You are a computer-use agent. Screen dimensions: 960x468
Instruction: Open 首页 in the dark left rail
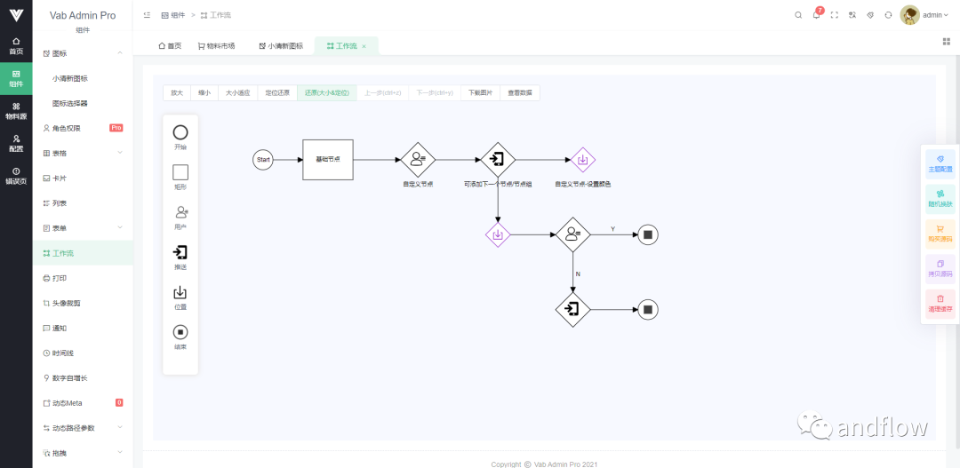16,46
